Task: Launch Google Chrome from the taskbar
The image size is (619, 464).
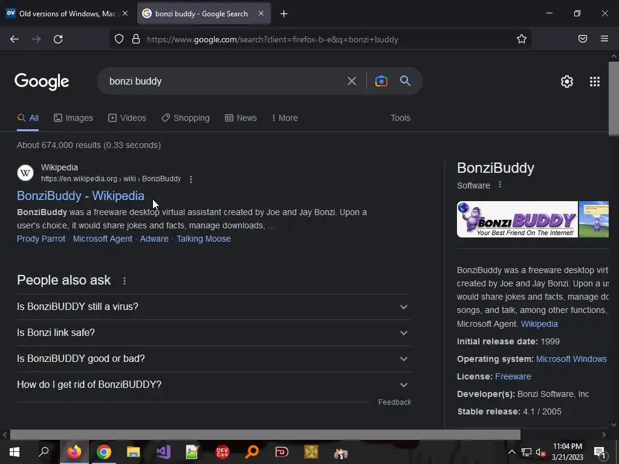Action: coord(103,452)
